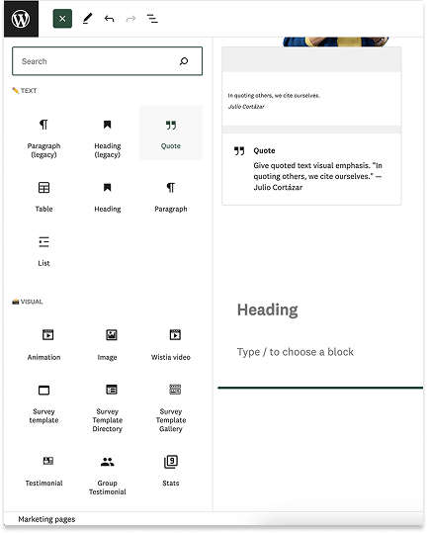Screen dimensions: 427x533
Task: Click the magnifying glass search icon
Action: coord(184,61)
